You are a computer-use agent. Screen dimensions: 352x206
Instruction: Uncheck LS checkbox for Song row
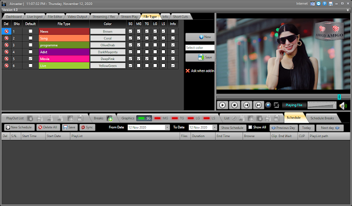point(163,38)
